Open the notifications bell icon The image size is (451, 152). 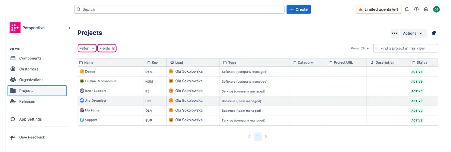click(407, 9)
